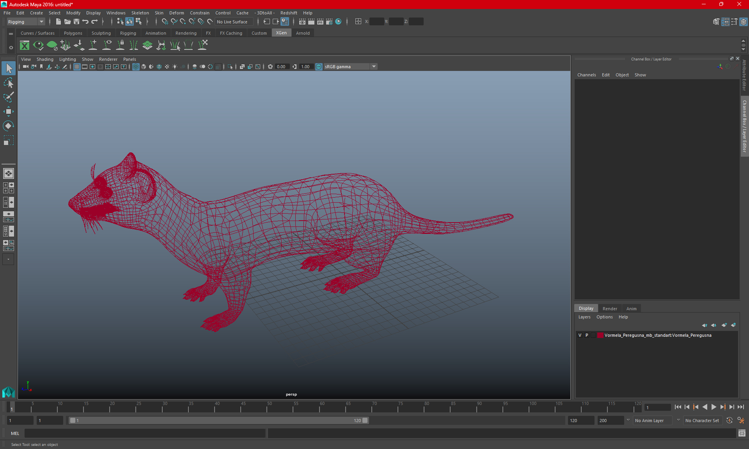Save the current scene

click(76, 22)
